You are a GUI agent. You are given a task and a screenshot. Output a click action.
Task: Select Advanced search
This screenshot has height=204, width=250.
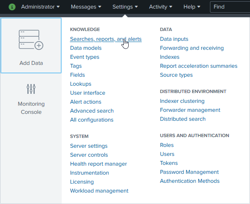pyautogui.click(x=92, y=111)
